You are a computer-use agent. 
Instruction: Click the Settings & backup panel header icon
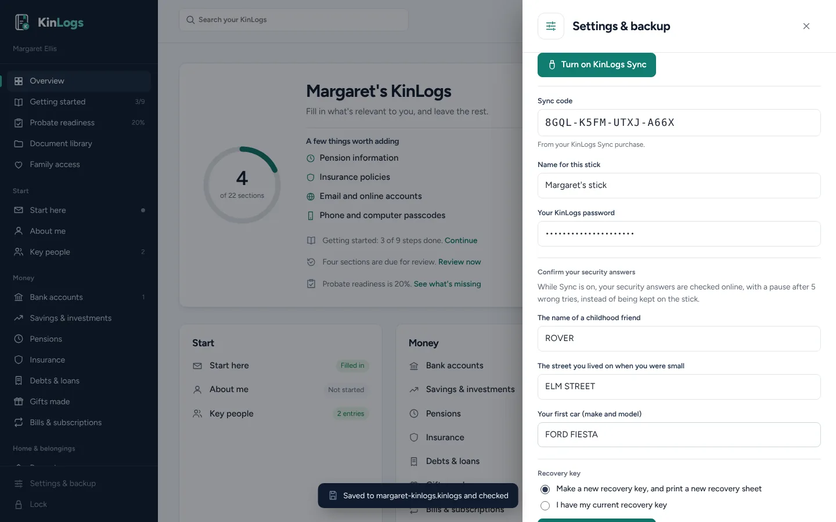(x=551, y=26)
